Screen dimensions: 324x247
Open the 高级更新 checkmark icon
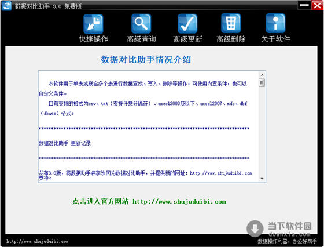[x=187, y=24]
